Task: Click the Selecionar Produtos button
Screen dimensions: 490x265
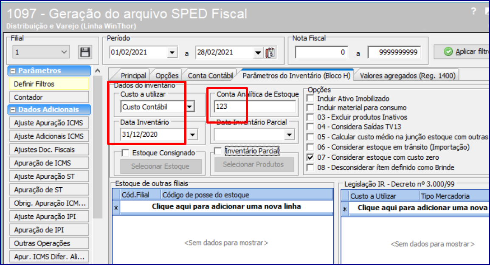Action: (253, 164)
